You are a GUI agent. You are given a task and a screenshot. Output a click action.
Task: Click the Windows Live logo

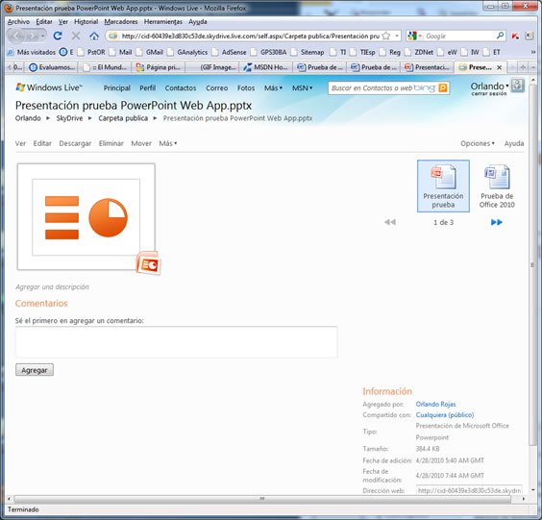coord(49,87)
